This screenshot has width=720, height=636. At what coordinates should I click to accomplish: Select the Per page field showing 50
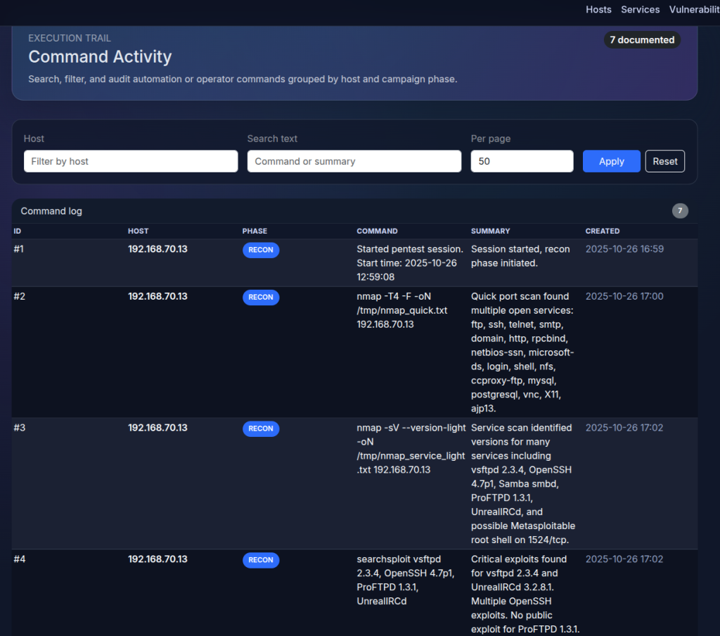(x=522, y=161)
